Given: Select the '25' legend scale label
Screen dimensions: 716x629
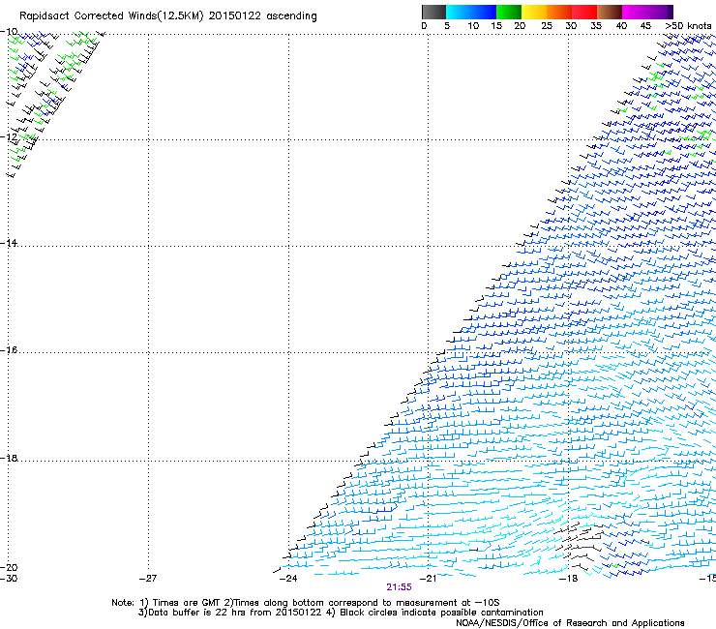Looking at the screenshot, I should click(x=547, y=26).
